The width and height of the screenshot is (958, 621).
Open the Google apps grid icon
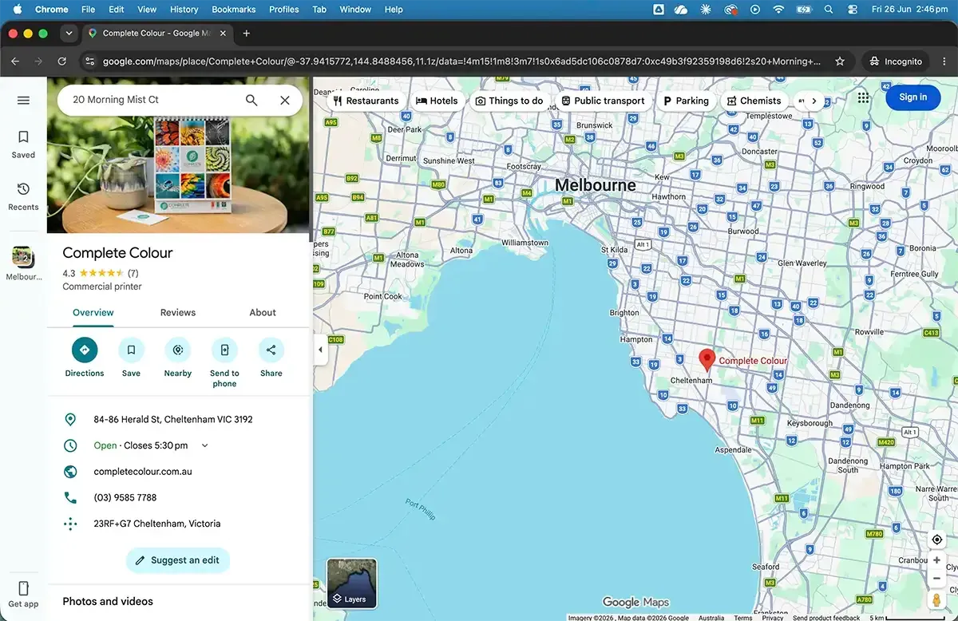point(863,97)
